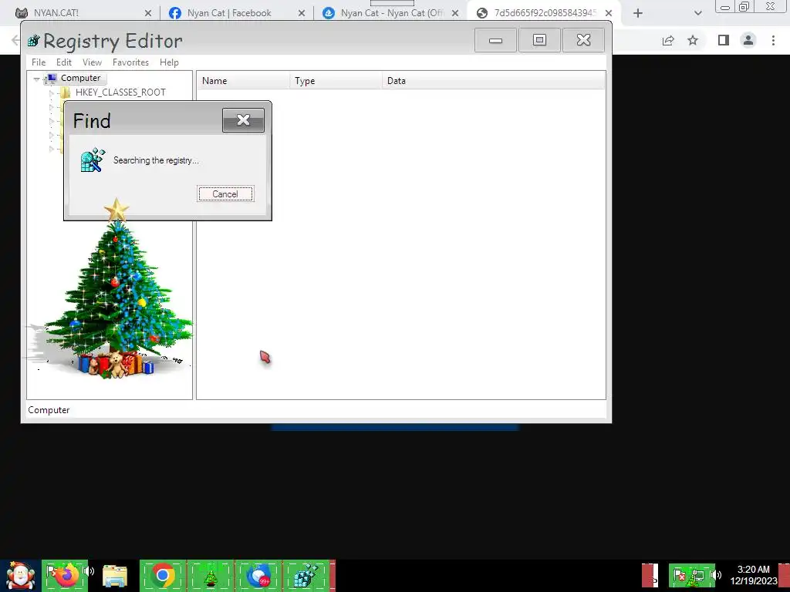Bookmark this page with the star icon
This screenshot has height=592, width=790.
(x=693, y=40)
